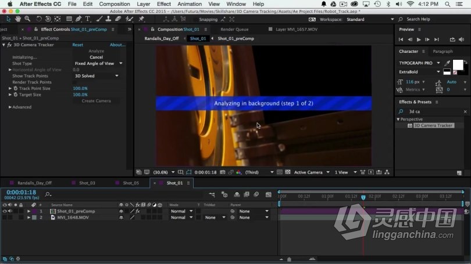Open the Paragraph panel tab

pyautogui.click(x=443, y=52)
